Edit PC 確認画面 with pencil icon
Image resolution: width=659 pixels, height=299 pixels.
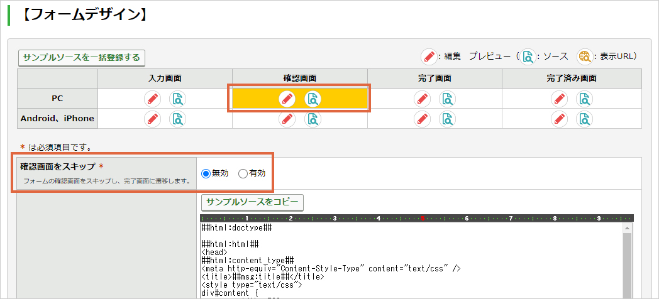pos(287,99)
